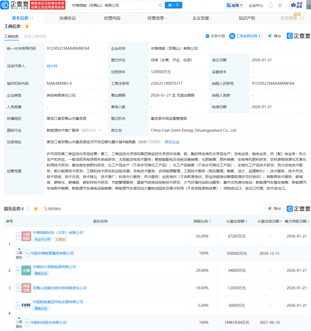Click the CSSC shareholder logo
311x331 pixels.
point(26,305)
